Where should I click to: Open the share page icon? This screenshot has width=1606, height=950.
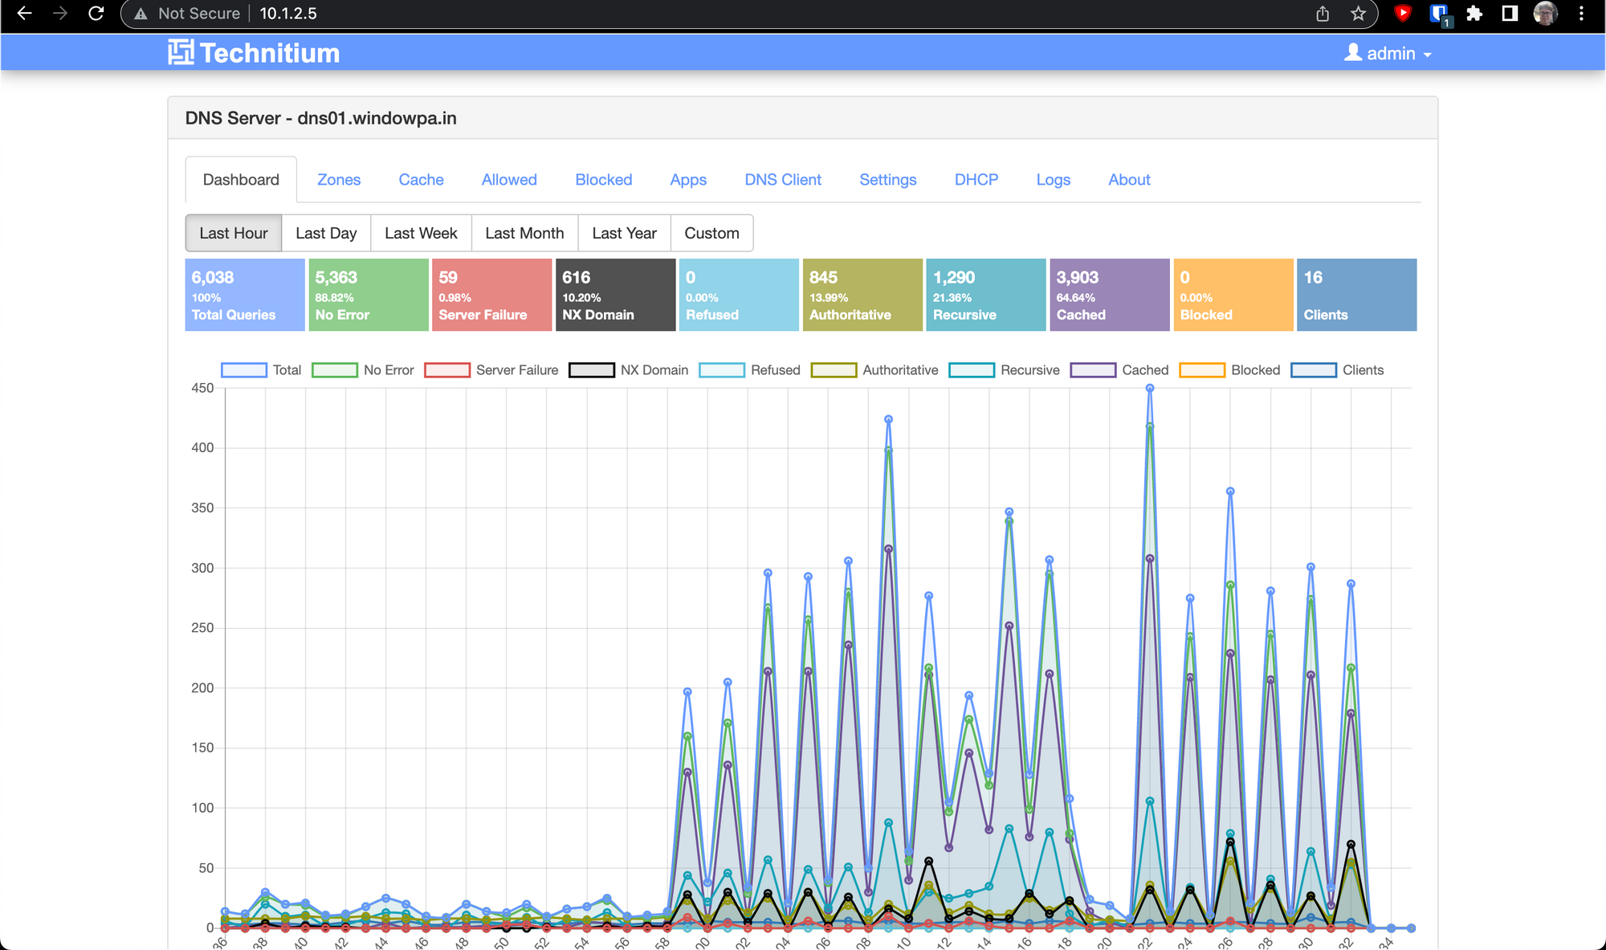[1323, 14]
